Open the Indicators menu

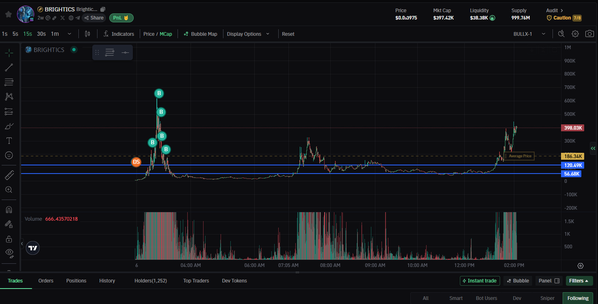tap(119, 34)
